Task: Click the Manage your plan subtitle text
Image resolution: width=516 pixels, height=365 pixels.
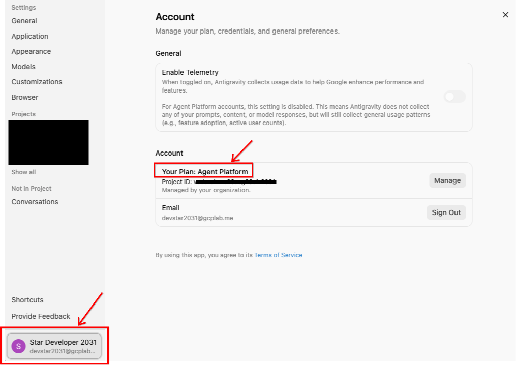Action: click(x=247, y=32)
